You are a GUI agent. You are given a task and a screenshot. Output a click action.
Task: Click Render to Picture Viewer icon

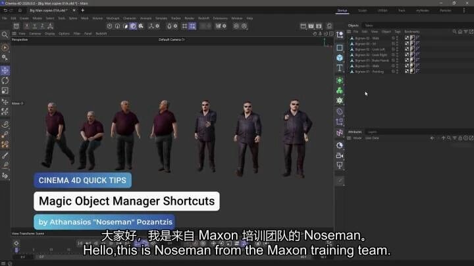click(311, 26)
